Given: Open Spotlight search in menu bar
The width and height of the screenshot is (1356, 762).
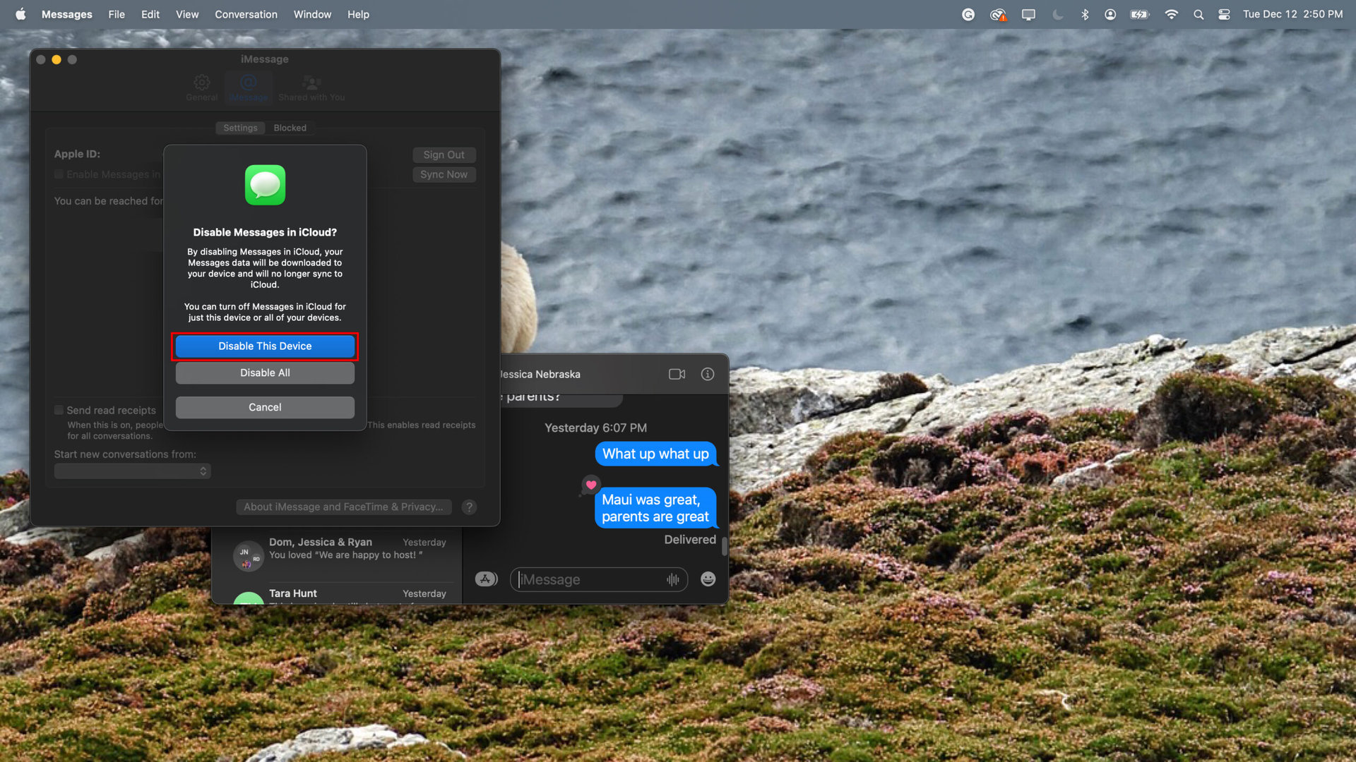Looking at the screenshot, I should [x=1199, y=14].
